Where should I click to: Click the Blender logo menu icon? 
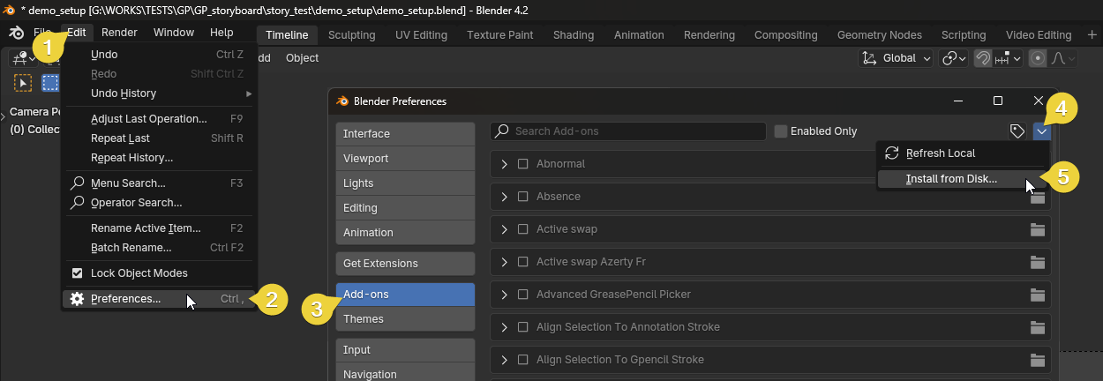pyautogui.click(x=17, y=33)
